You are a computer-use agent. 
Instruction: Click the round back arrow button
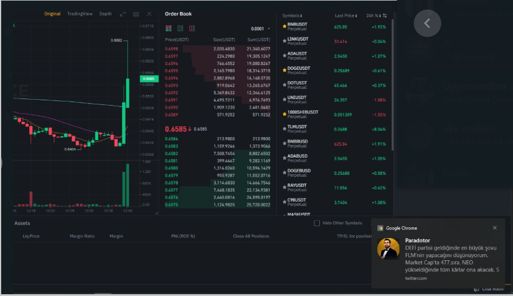pos(427,23)
